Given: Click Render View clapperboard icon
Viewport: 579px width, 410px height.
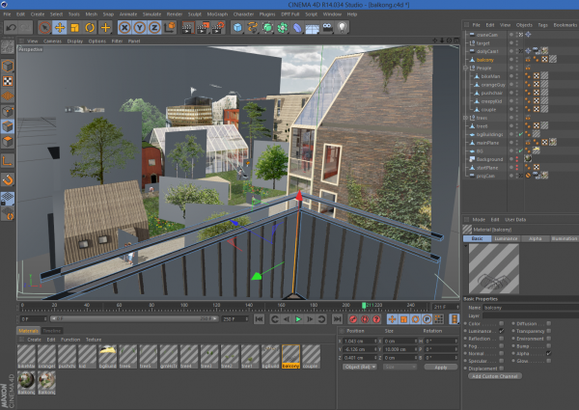Looking at the screenshot, I should click(x=186, y=28).
